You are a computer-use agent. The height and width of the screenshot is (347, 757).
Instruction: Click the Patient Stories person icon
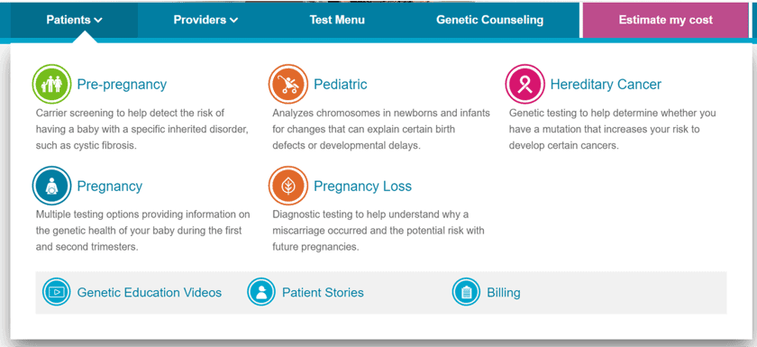(261, 292)
